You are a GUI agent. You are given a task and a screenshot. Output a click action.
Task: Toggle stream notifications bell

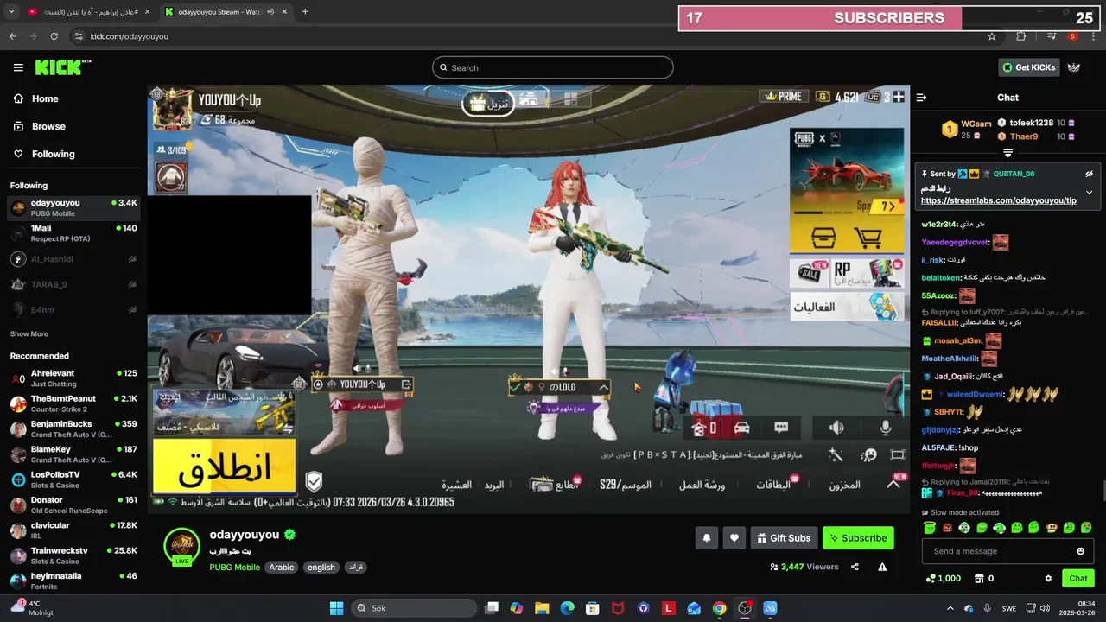coord(706,538)
